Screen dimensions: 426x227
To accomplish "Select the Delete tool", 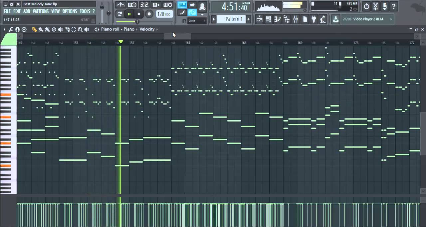I will 54,29.
